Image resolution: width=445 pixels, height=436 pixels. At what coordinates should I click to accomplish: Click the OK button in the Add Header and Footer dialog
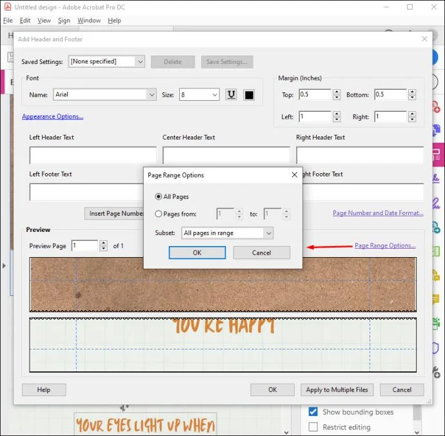(x=272, y=389)
